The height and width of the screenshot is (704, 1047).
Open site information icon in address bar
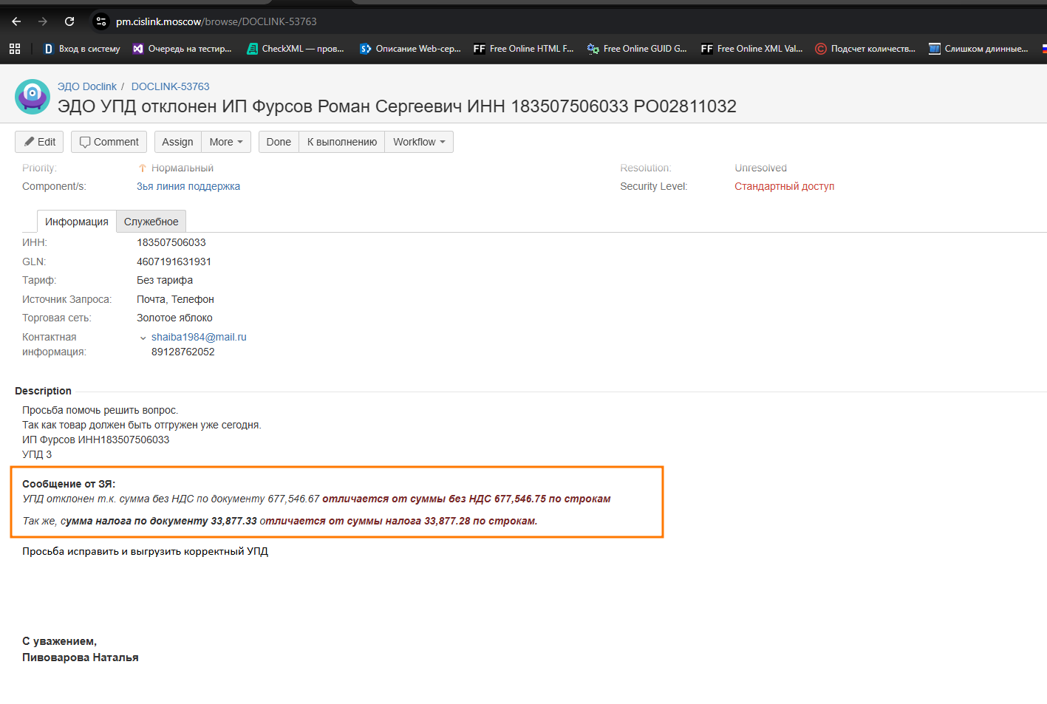(x=101, y=21)
